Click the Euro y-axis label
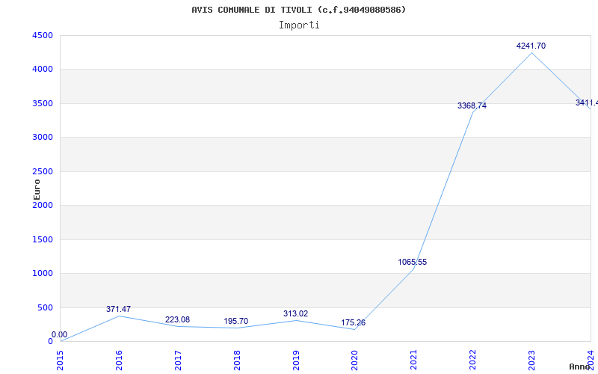 coord(37,189)
